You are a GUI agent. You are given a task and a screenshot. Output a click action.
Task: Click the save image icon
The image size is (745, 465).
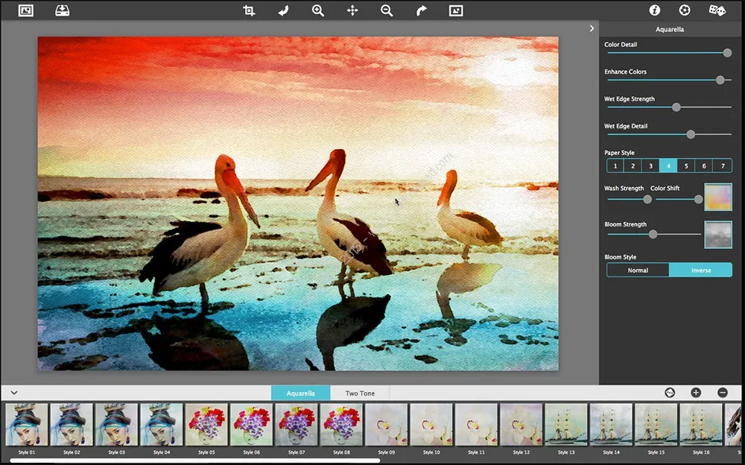63,10
